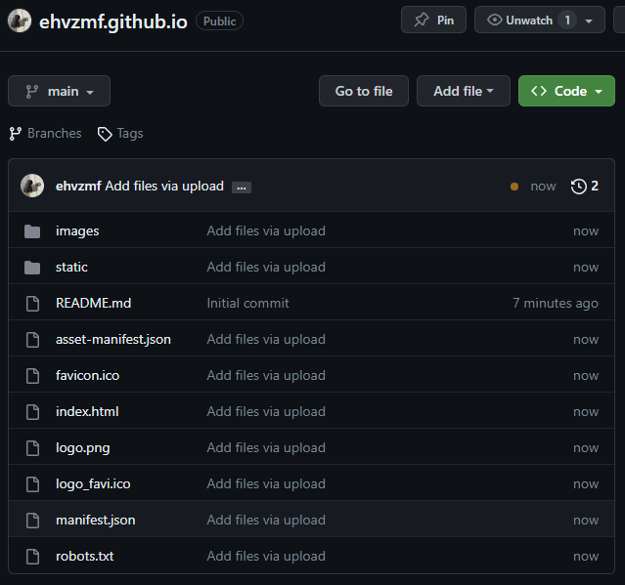Click the favicon.ico file icon

click(32, 376)
